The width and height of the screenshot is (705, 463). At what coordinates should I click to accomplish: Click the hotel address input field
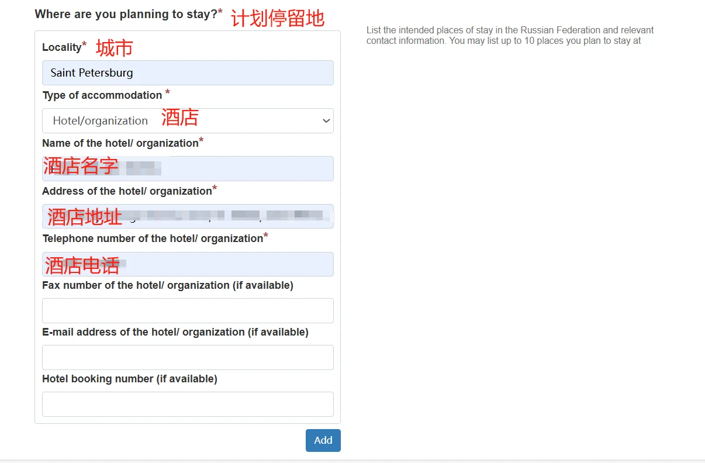(188, 216)
